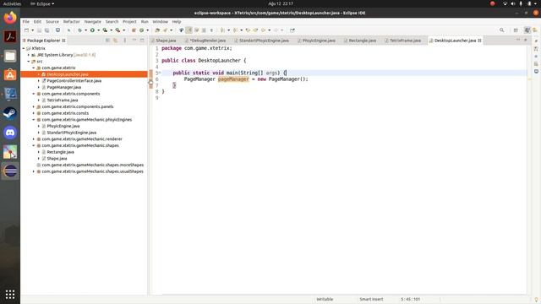Collapse the XTetrix project node
Screen dimensions: 541x304
24,49
